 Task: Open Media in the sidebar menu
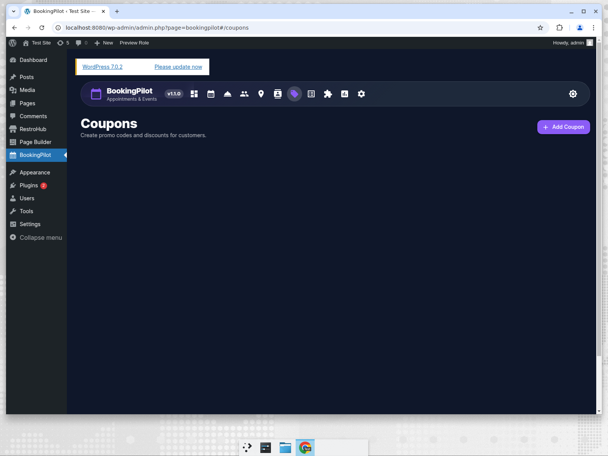36,90
